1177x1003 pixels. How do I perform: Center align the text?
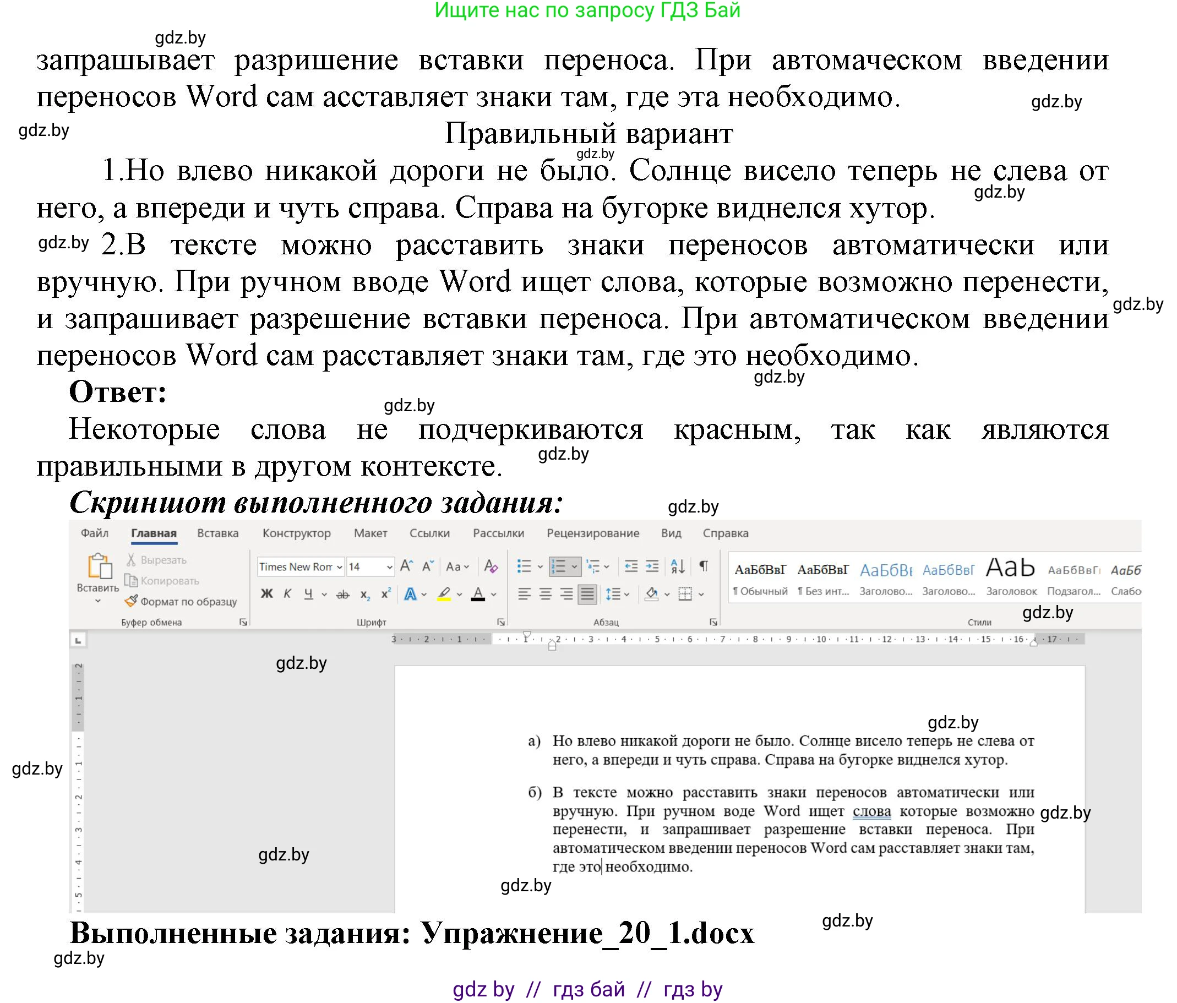click(x=546, y=594)
